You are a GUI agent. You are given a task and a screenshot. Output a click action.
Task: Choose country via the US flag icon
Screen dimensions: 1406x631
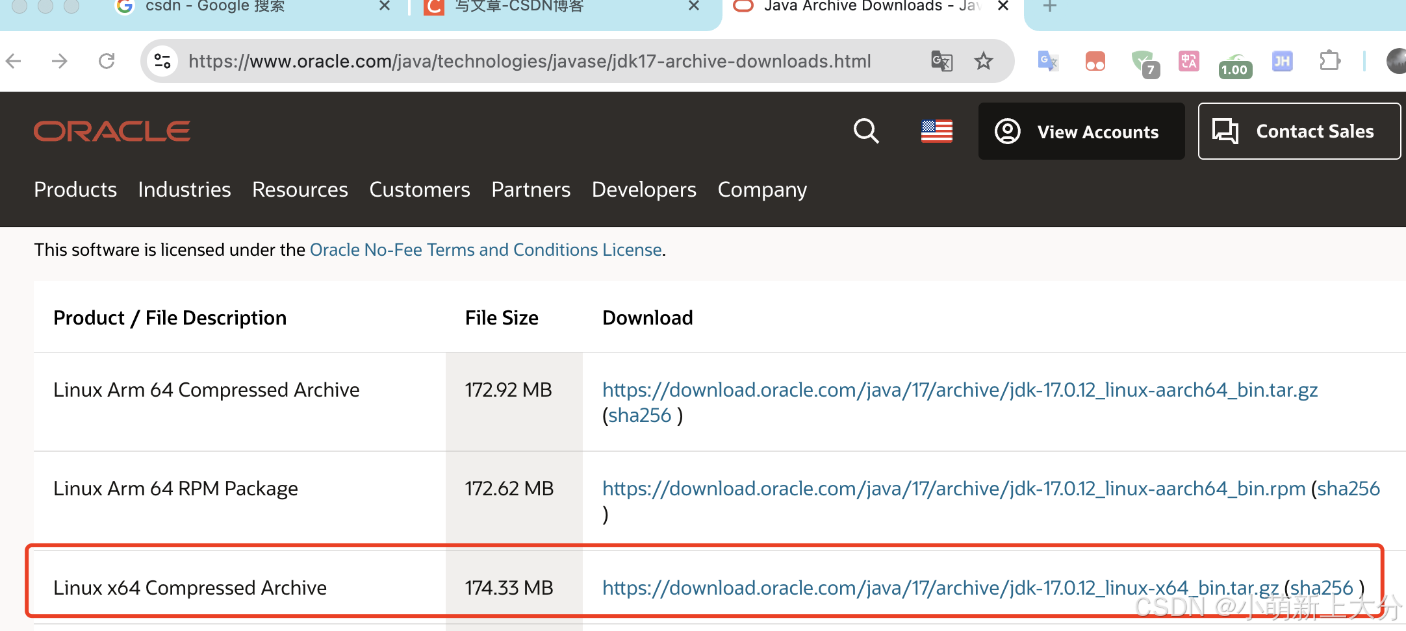click(937, 131)
